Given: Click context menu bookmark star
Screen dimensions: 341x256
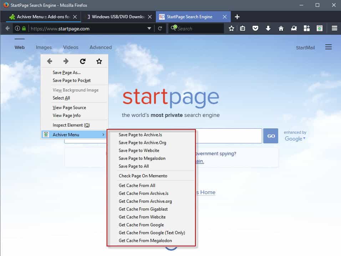Looking at the screenshot, I should coord(99,61).
